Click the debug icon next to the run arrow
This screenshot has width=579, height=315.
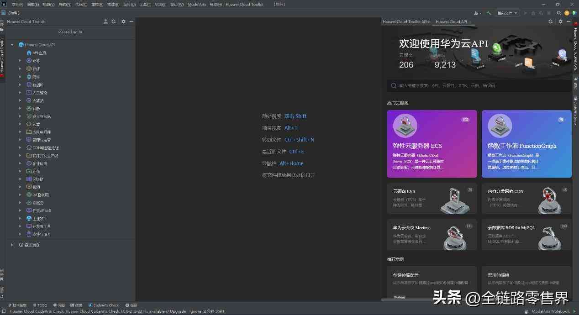(533, 13)
